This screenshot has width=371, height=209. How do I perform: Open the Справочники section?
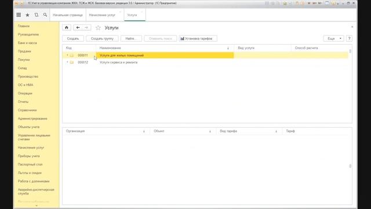[x=27, y=110]
